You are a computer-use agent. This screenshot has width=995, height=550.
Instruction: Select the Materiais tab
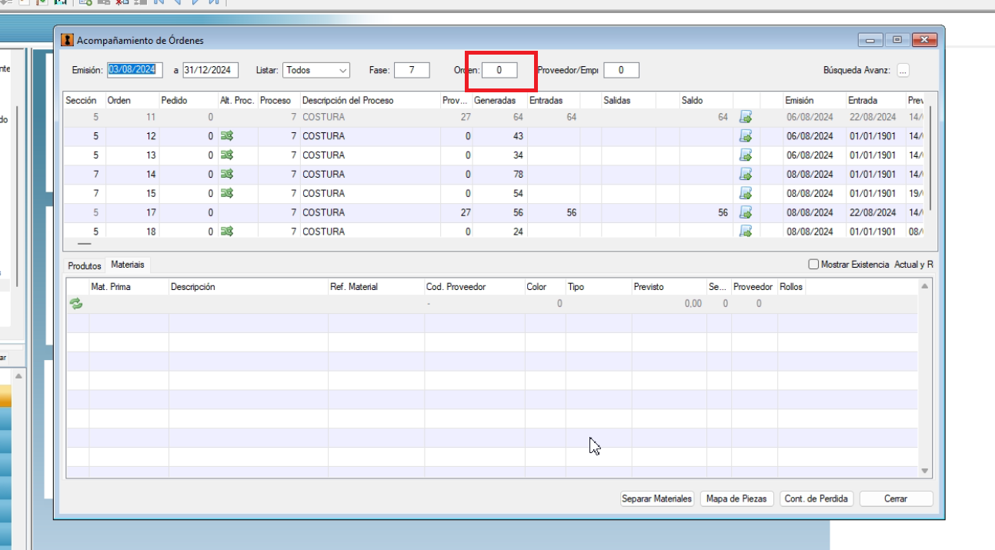click(x=128, y=265)
